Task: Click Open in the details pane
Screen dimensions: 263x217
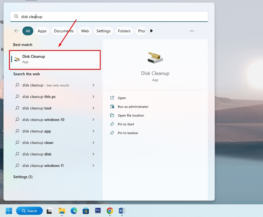Action: [122, 98]
